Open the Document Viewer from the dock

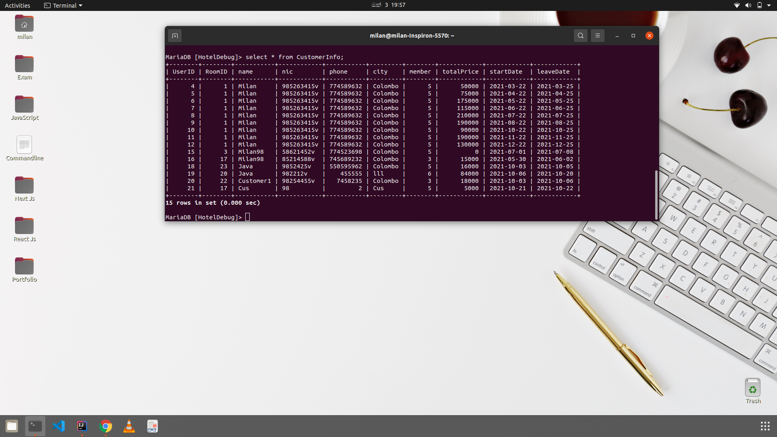152,426
